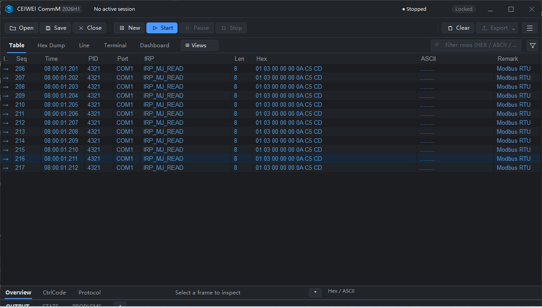Click the PID column header
This screenshot has width=542, height=308.
(x=93, y=59)
